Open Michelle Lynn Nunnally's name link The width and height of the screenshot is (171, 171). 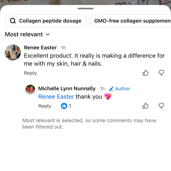[67, 89]
